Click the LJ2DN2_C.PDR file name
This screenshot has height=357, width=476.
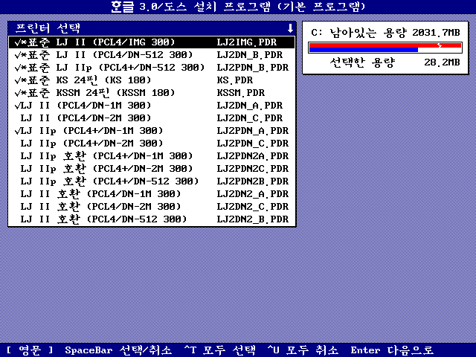coord(253,207)
